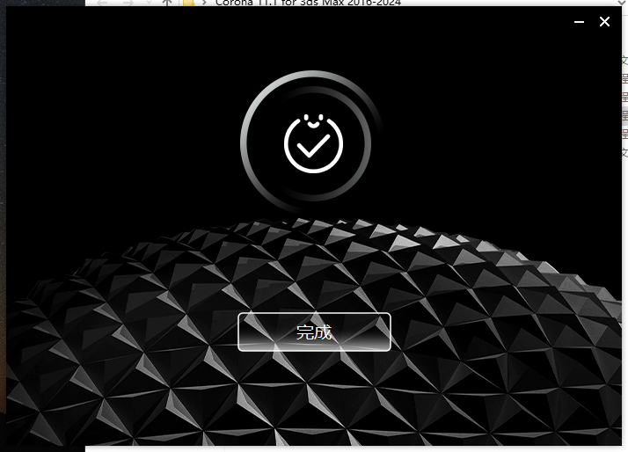Image resolution: width=628 pixels, height=452 pixels.
Task: Click empty Explorer area right of installer
Action: (624, 308)
